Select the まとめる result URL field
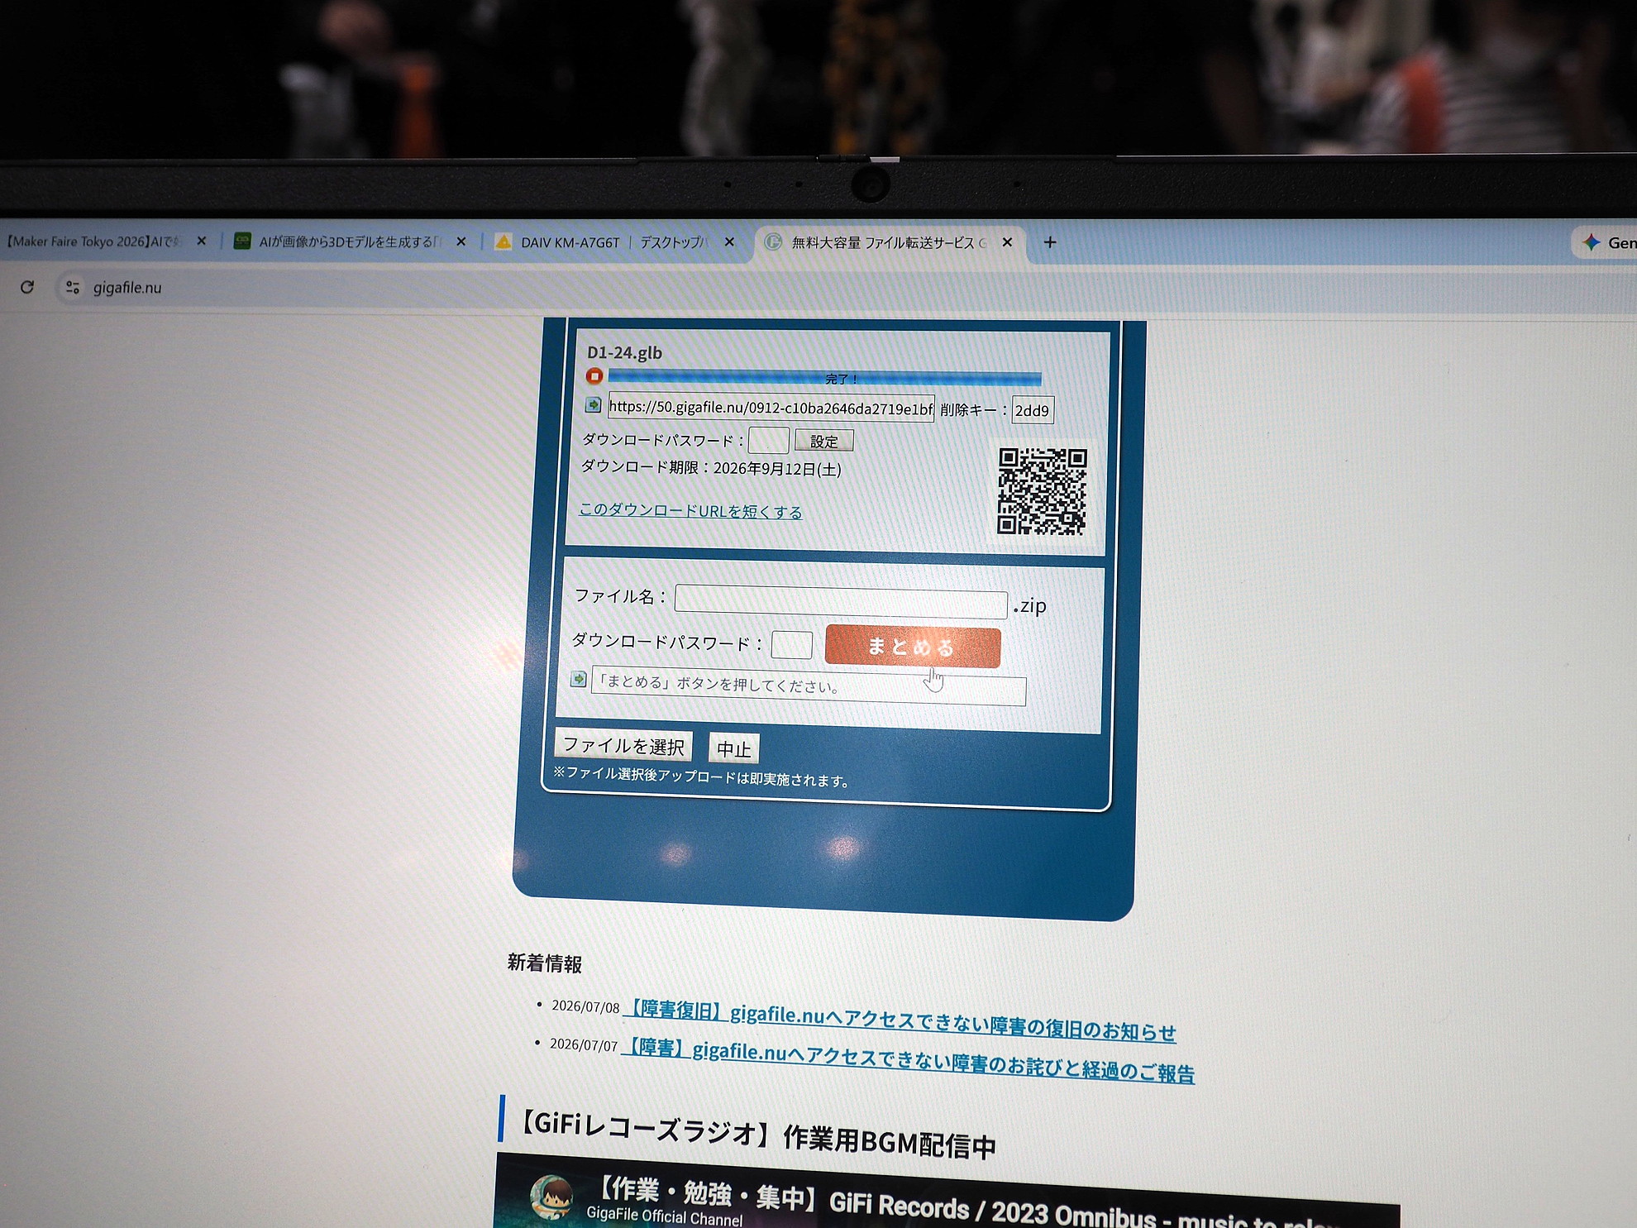This screenshot has height=1228, width=1637. 809,687
